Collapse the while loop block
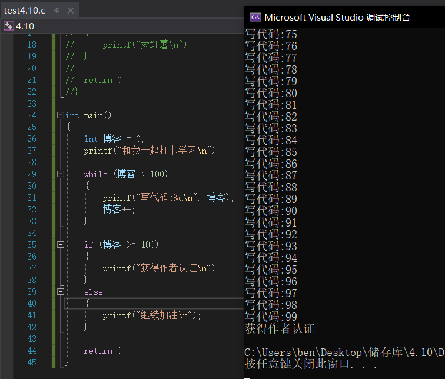Viewport: 445px width, 379px height. [x=60, y=174]
